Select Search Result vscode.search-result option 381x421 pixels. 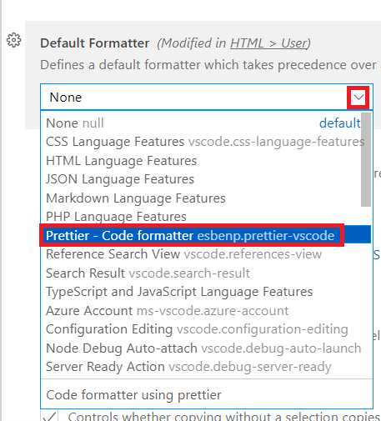pyautogui.click(x=206, y=273)
